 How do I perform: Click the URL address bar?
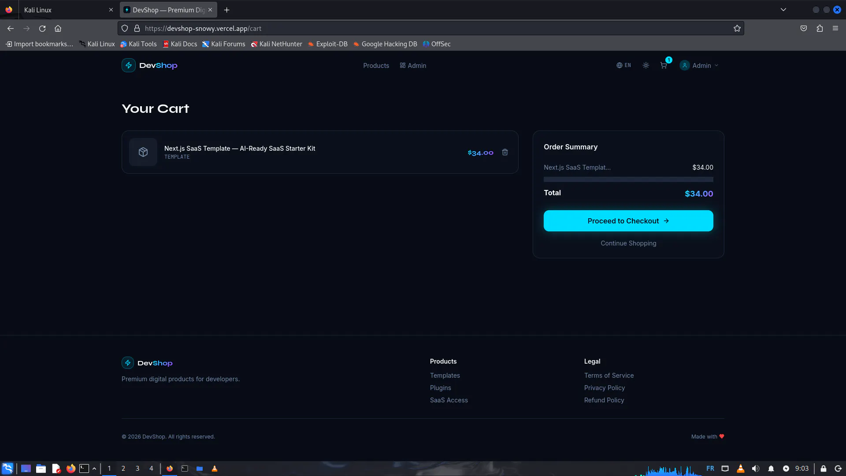point(431,28)
